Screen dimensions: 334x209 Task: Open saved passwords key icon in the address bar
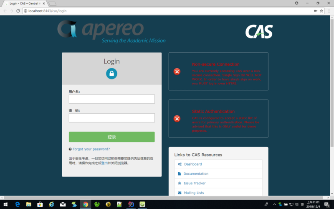pos(316,11)
